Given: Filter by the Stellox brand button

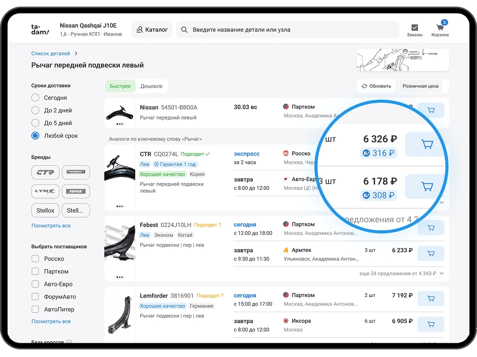Looking at the screenshot, I should [45, 211].
